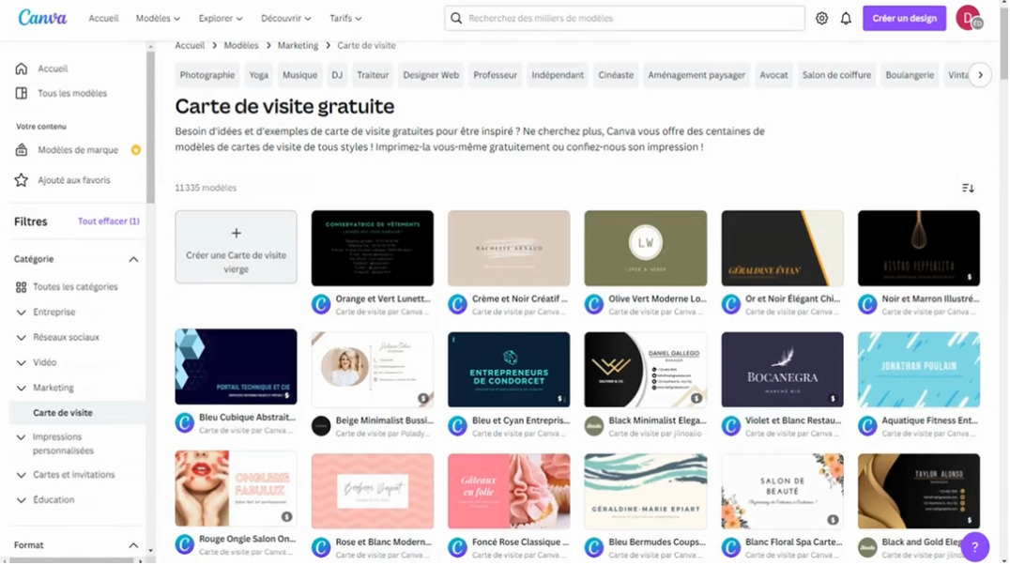
Task: Open Créer une Carte de visite vierge
Action: (x=236, y=247)
